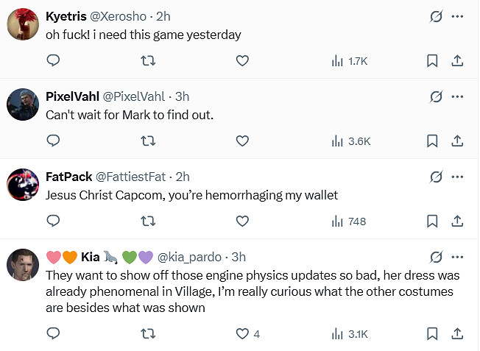View analytics for FatPack's tweet showing 748
This screenshot has width=480, height=351.
[348, 221]
